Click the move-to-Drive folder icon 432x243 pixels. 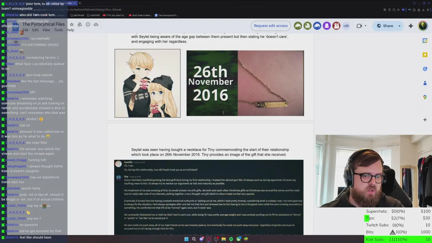(x=80, y=24)
